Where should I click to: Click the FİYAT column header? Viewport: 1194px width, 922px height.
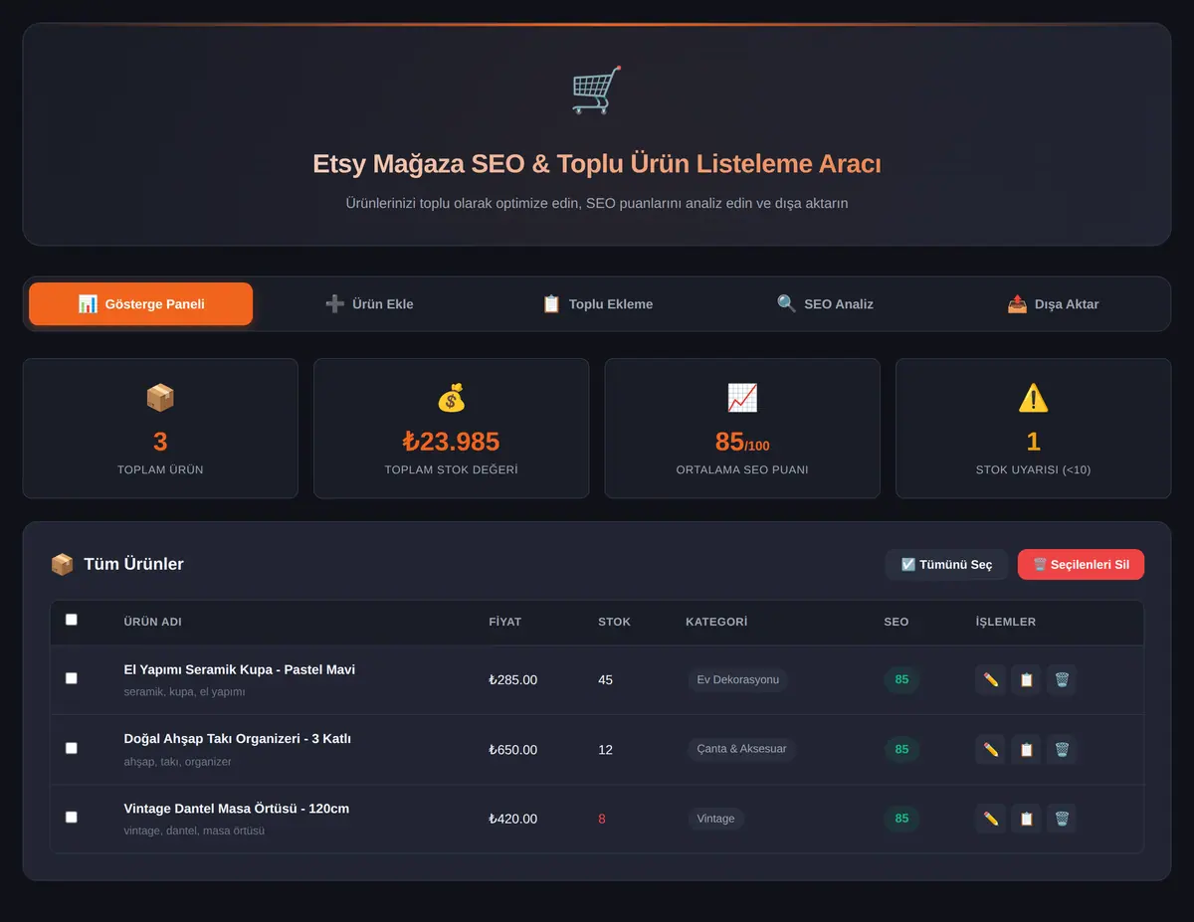tap(504, 622)
